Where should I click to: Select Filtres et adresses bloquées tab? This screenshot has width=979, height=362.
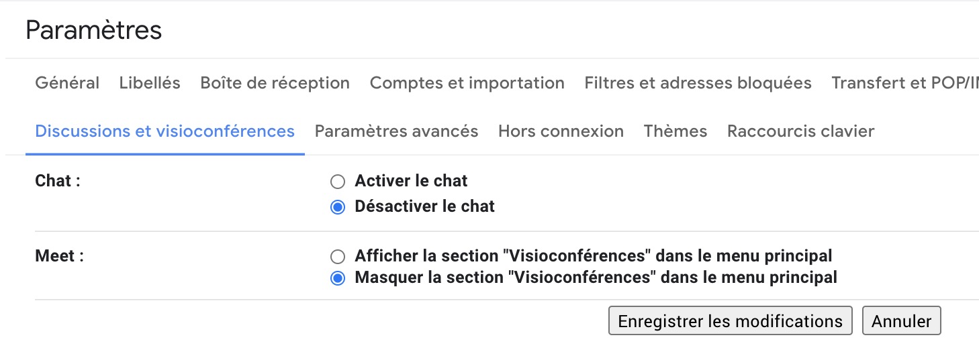pos(698,83)
